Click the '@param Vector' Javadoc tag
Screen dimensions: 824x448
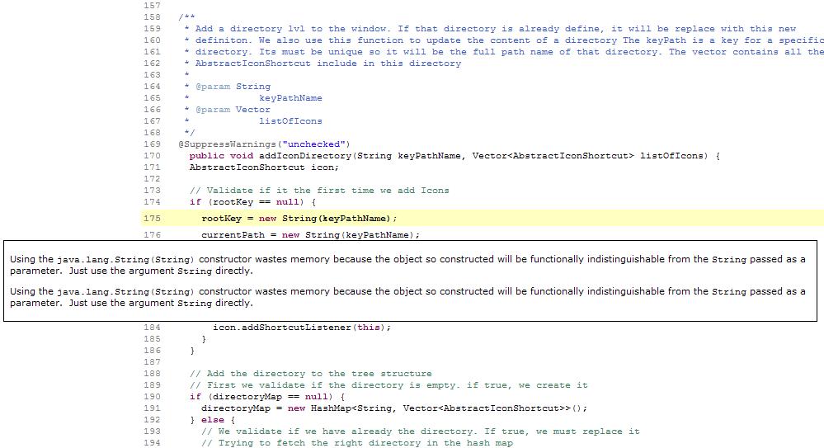point(233,110)
